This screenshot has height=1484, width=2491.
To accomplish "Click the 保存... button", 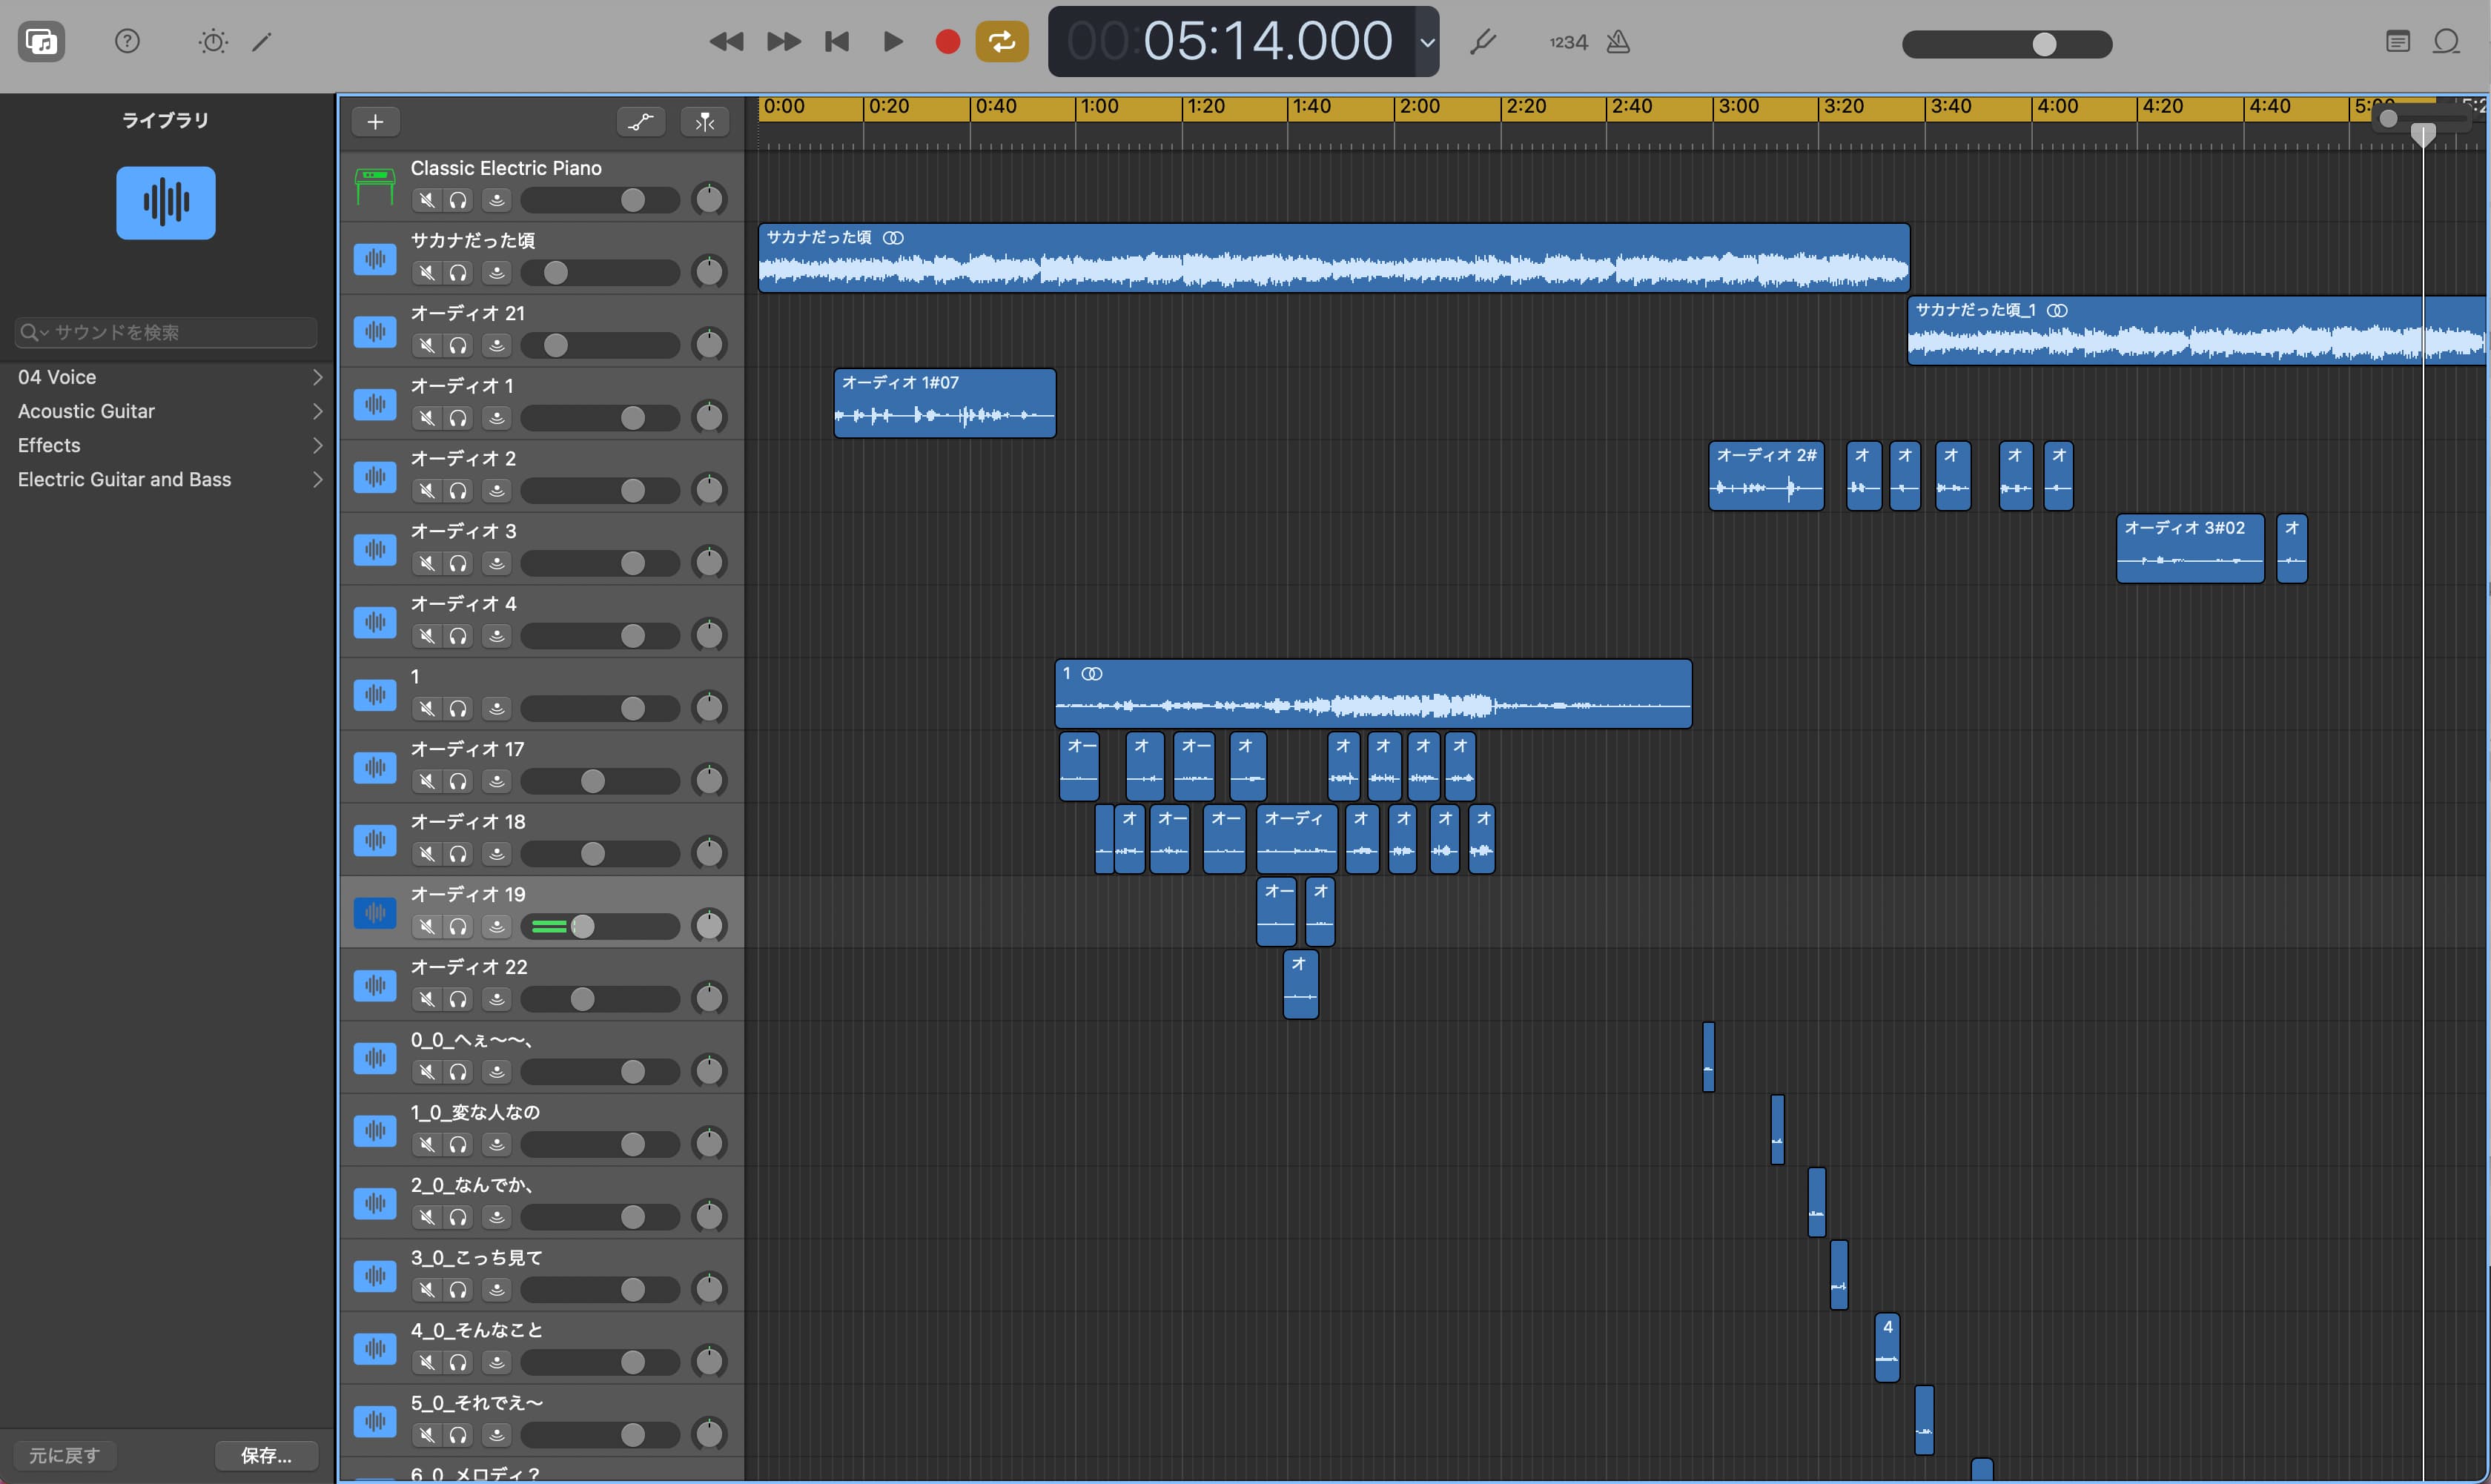I will click(x=266, y=1455).
